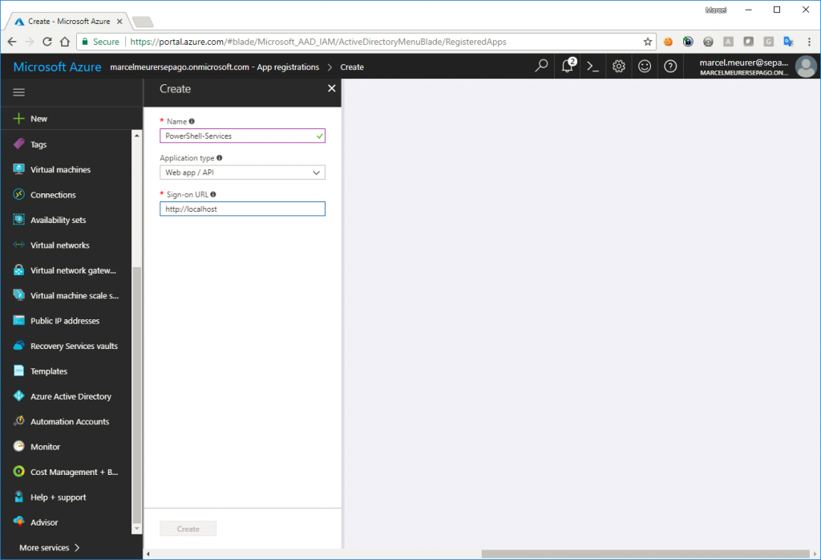Image resolution: width=821 pixels, height=560 pixels.
Task: Collapse the sidebar with hamburger menu
Action: pyautogui.click(x=19, y=92)
